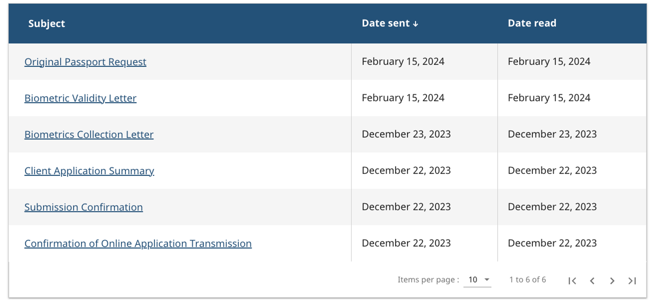
Task: Sort by the Date sent column header
Action: tap(385, 23)
